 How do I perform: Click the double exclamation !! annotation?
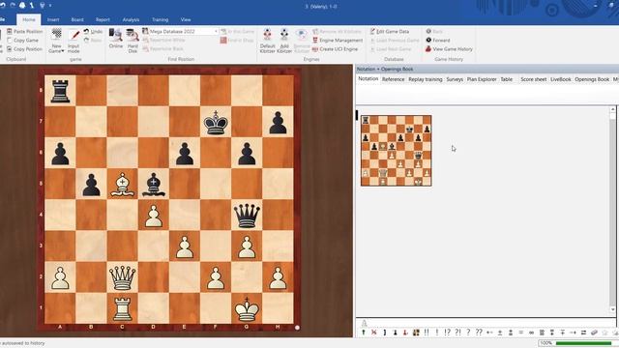pyautogui.click(x=427, y=333)
